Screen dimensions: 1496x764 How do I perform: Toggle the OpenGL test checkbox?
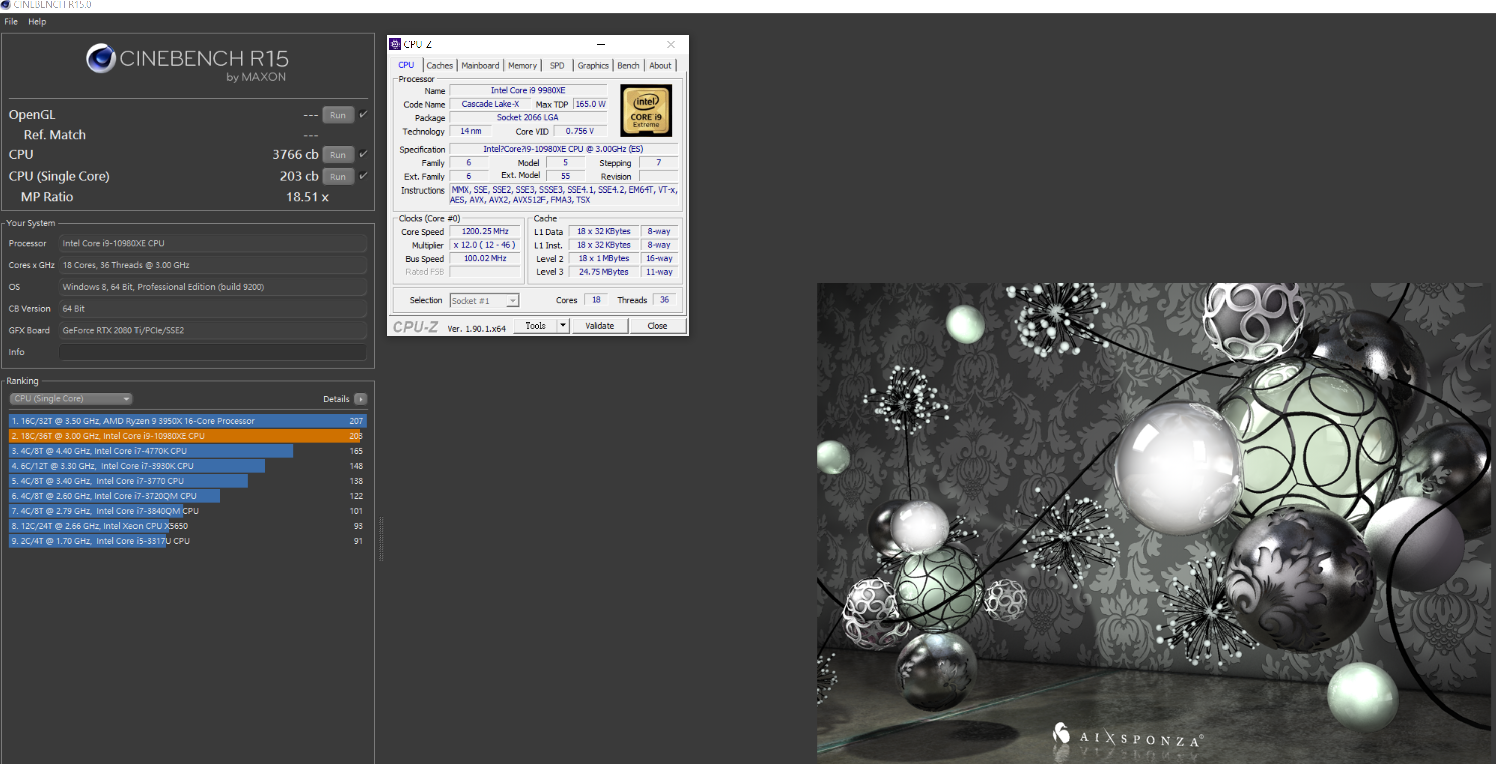pyautogui.click(x=363, y=114)
